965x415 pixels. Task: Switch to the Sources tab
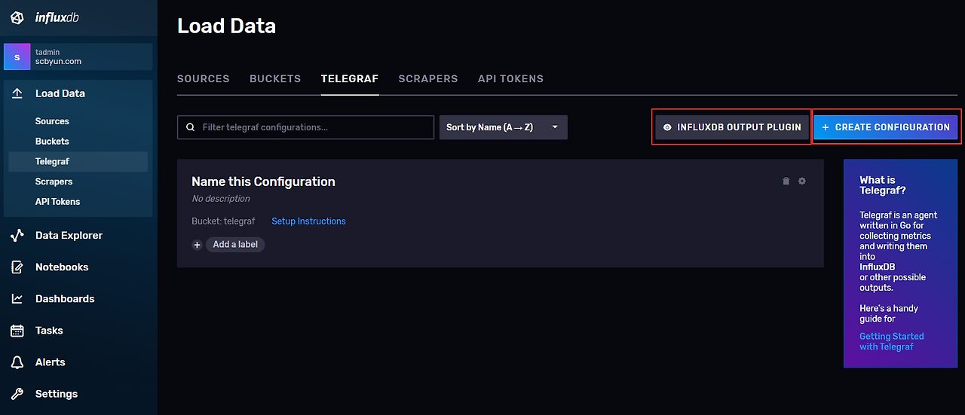pos(204,78)
